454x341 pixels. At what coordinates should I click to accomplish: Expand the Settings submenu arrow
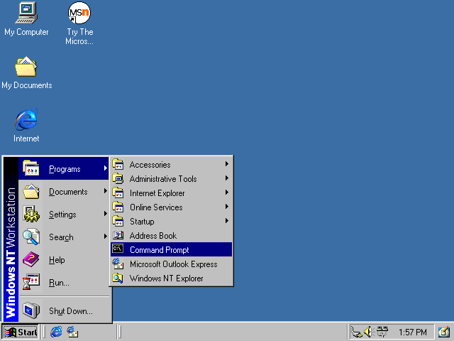[106, 214]
